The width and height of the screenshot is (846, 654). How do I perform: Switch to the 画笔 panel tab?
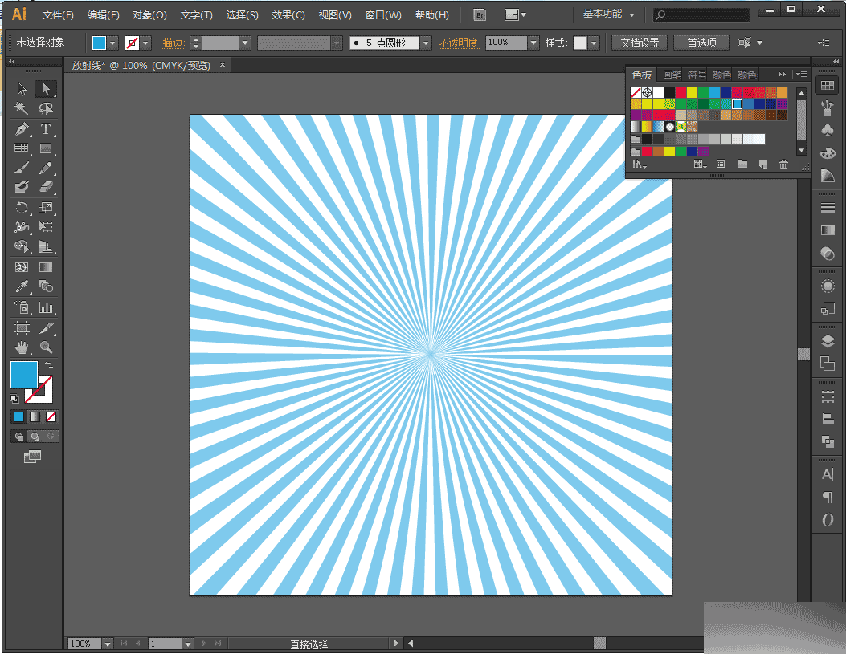point(672,75)
